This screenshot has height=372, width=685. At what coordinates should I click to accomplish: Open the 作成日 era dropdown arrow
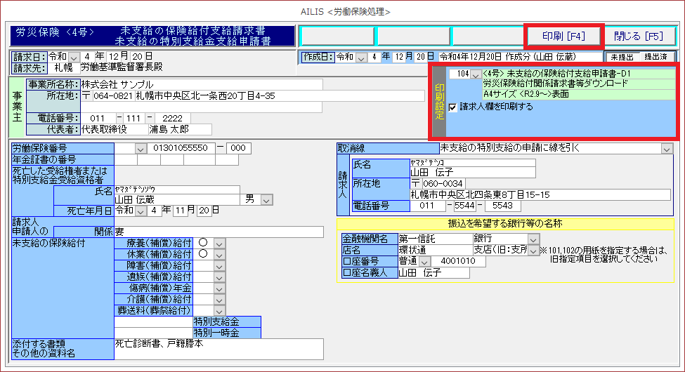tap(363, 57)
